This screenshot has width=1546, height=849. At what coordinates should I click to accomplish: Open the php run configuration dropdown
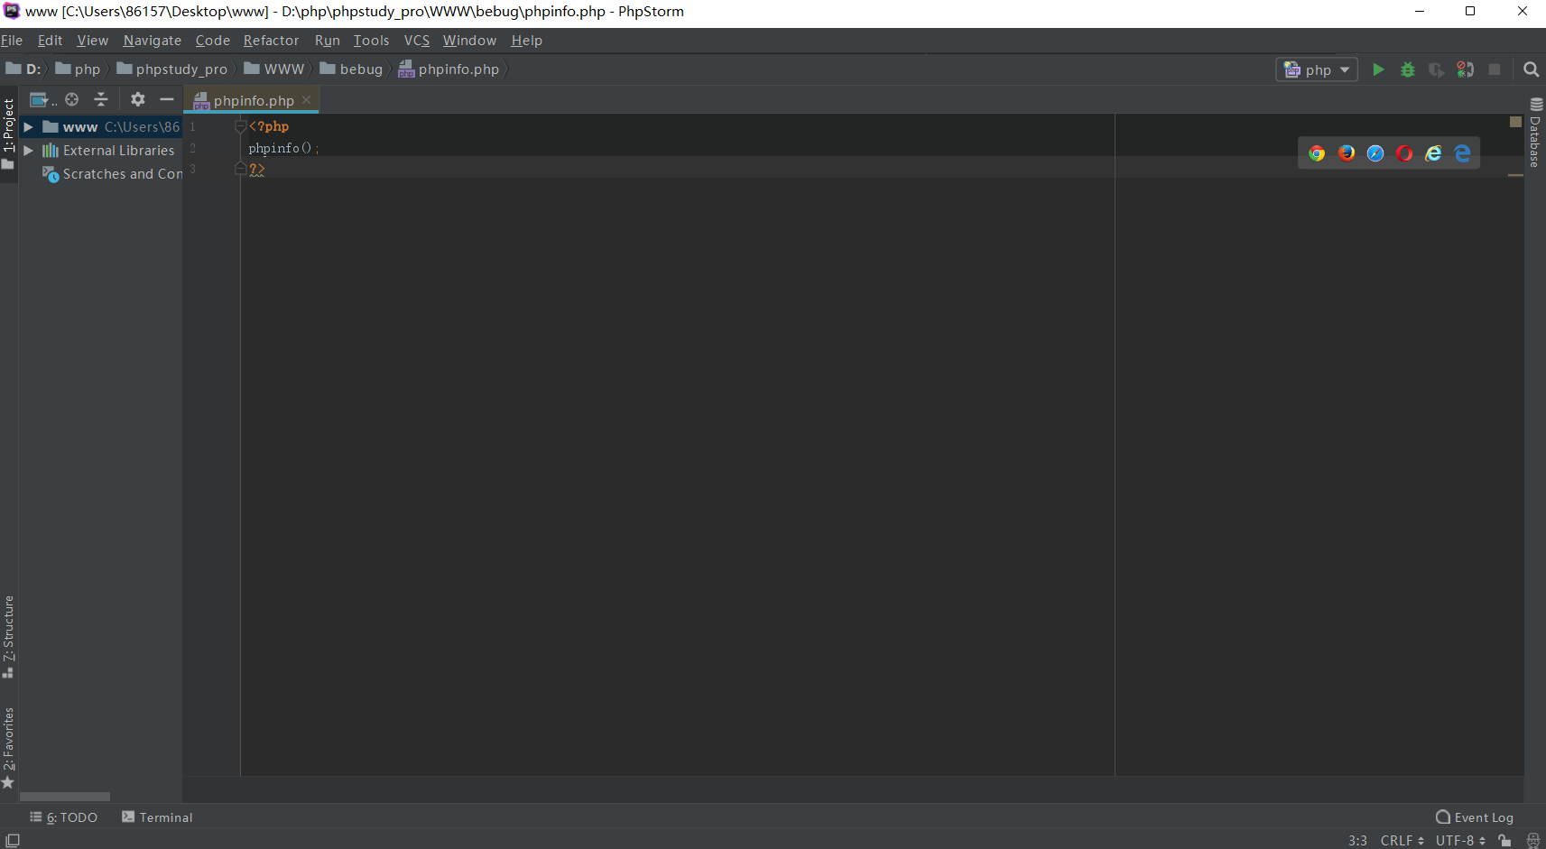[1317, 69]
